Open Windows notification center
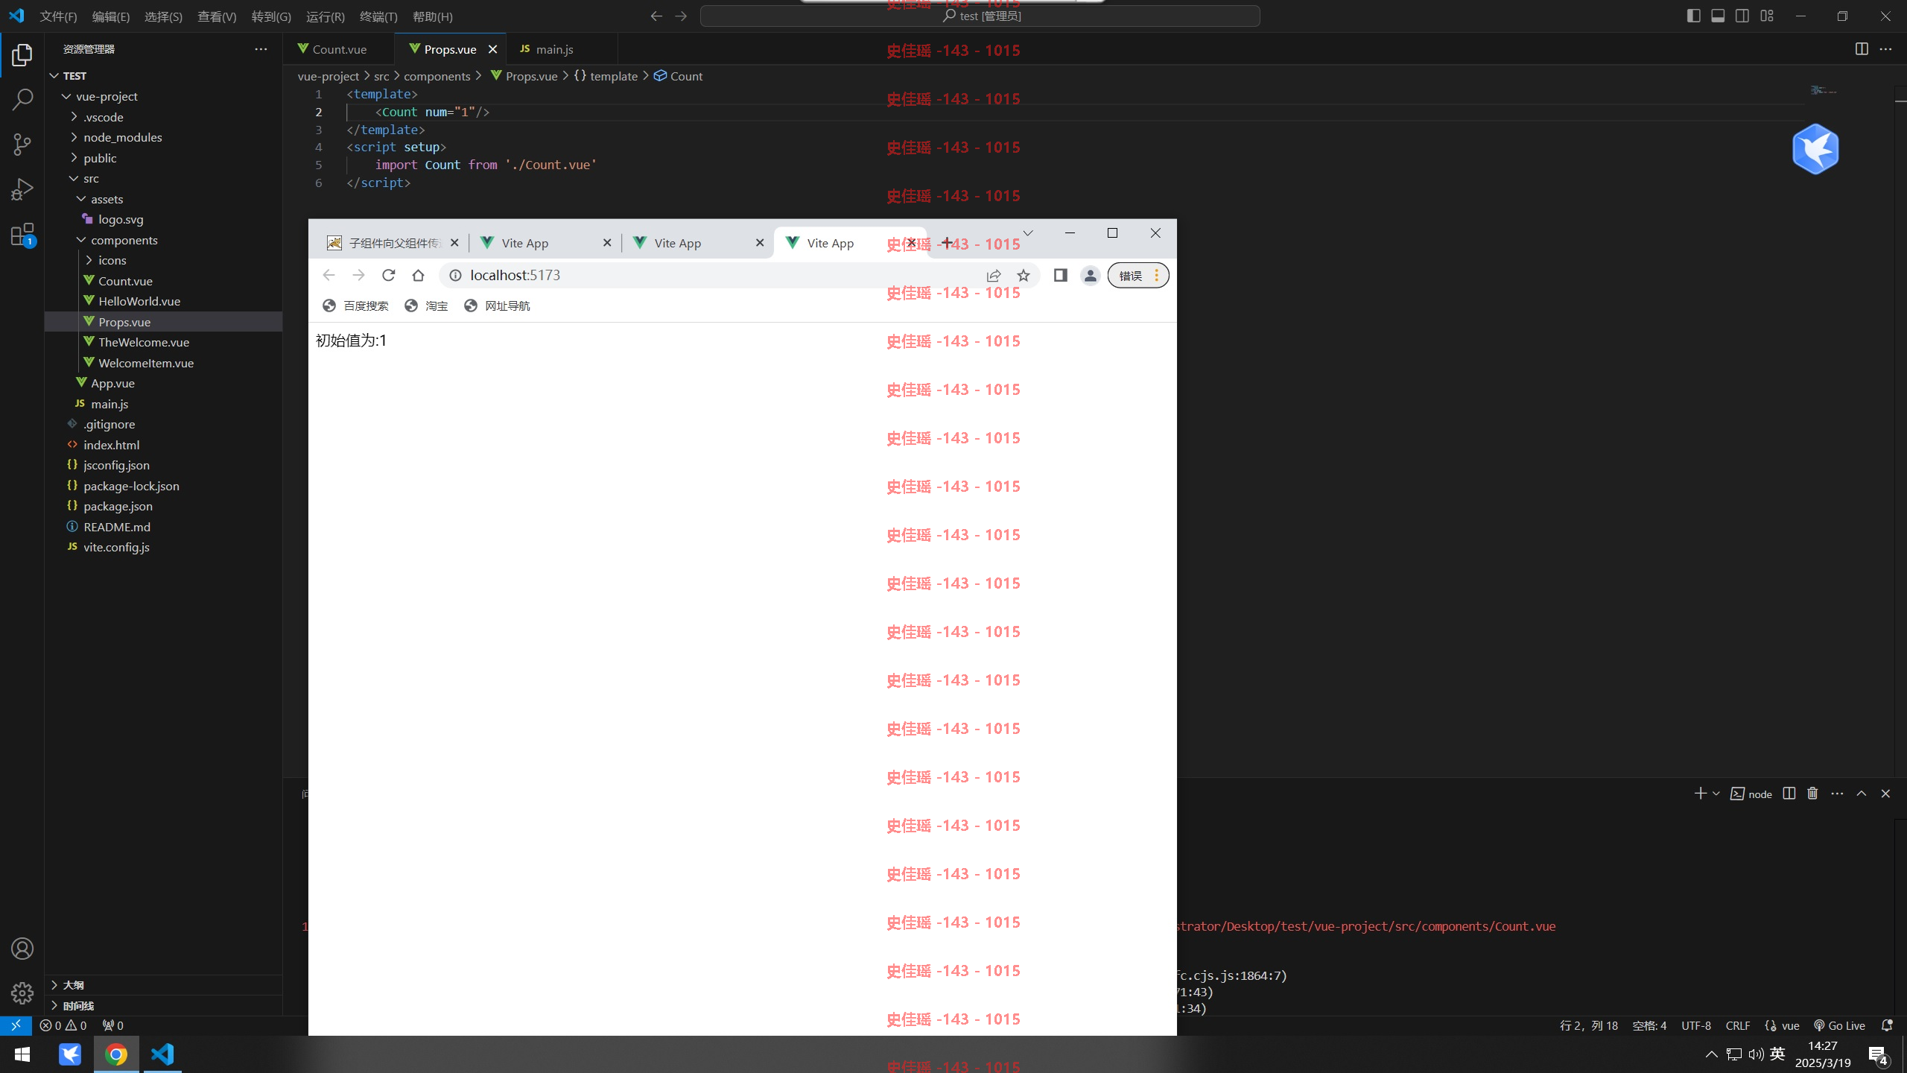Image resolution: width=1907 pixels, height=1073 pixels. coord(1878,1054)
